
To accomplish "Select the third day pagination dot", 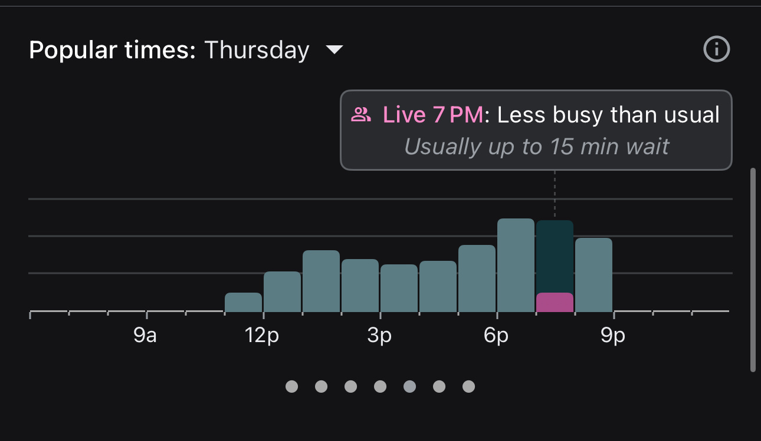I will click(x=350, y=386).
